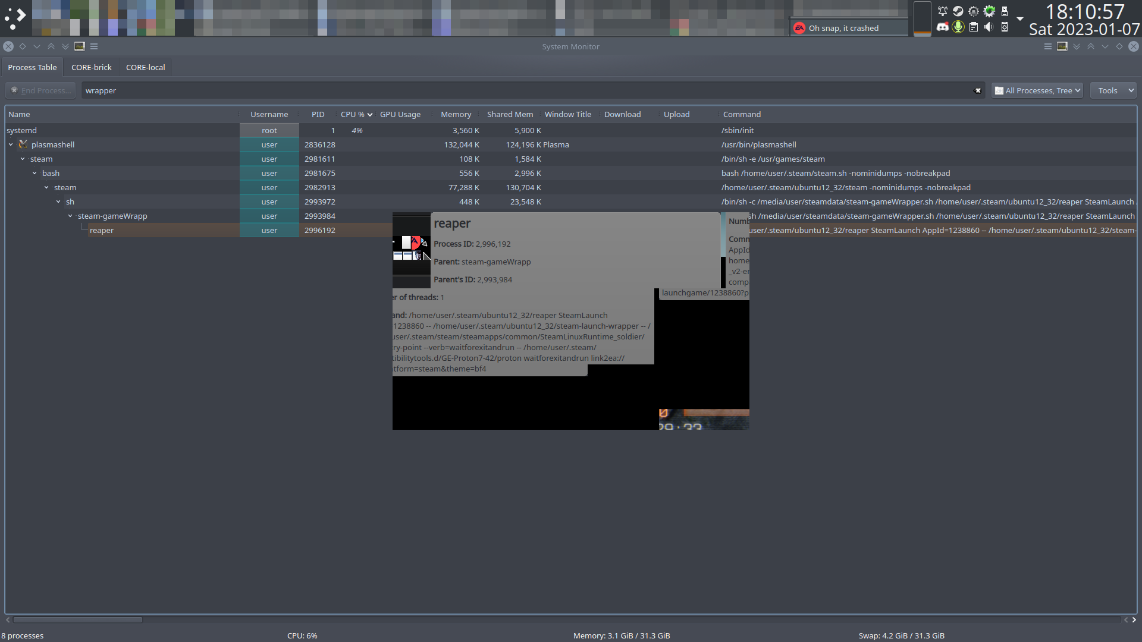
Task: Open hamburger menu next to left monitor icon
Action: pyautogui.click(x=94, y=46)
